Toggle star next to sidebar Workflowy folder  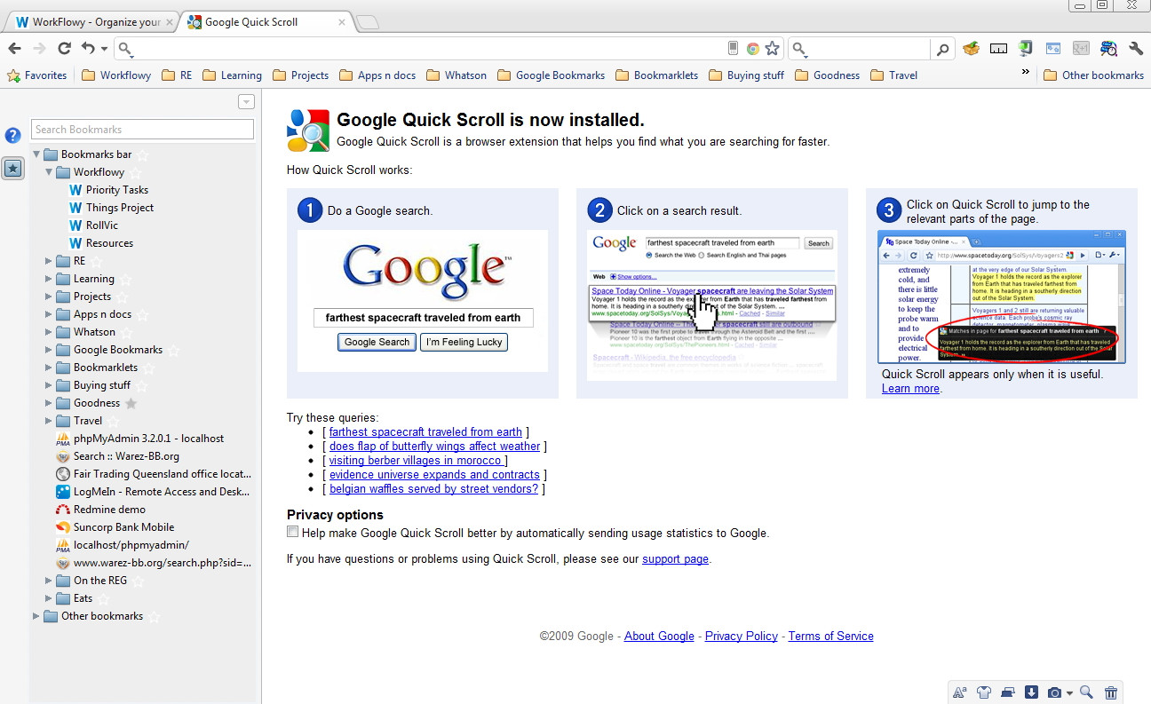click(136, 172)
